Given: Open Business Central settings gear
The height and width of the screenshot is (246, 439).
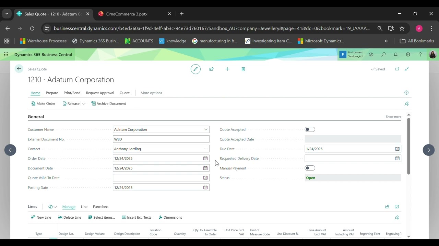Looking at the screenshot, I should point(408,54).
